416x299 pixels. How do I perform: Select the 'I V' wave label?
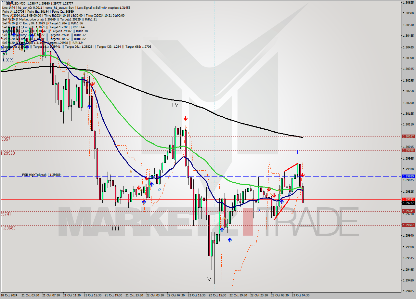175,105
